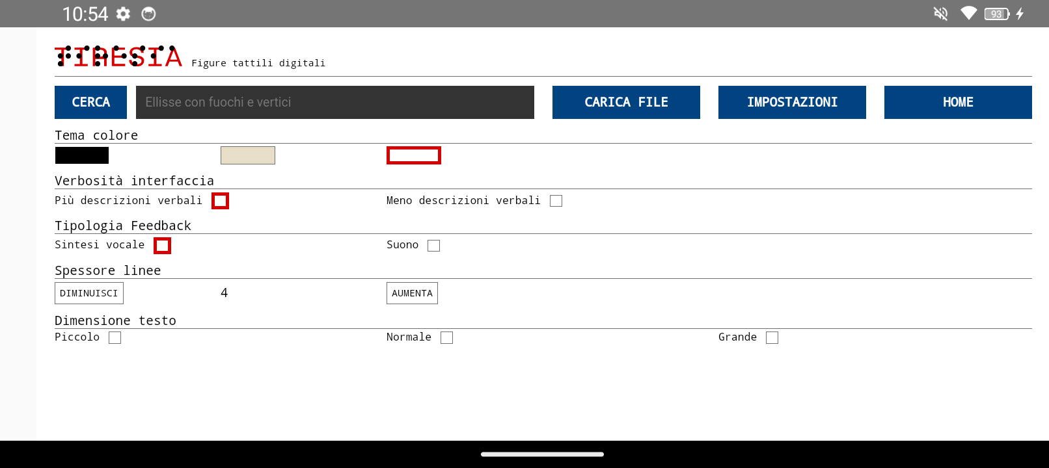Tap the battery indicator icon
Screen dimensions: 1049x468
coord(997,14)
